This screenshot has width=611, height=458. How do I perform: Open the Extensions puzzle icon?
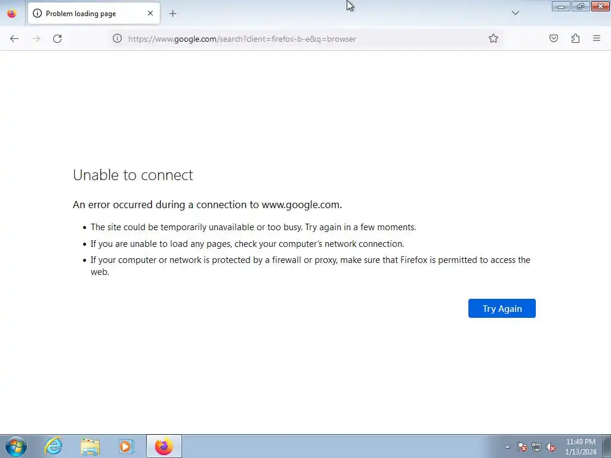click(x=575, y=38)
